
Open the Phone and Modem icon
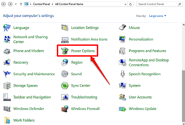pyautogui.click(x=7, y=51)
